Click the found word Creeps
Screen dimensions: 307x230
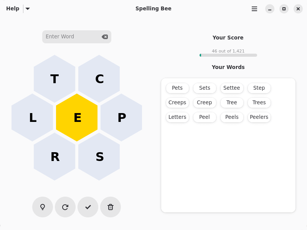pos(177,102)
